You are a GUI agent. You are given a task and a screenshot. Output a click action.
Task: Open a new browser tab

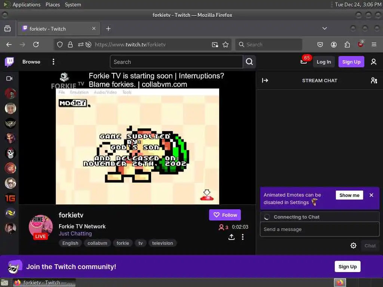(108, 28)
